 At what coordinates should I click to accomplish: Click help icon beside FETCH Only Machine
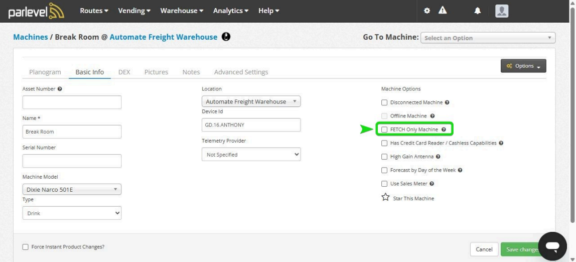444,129
